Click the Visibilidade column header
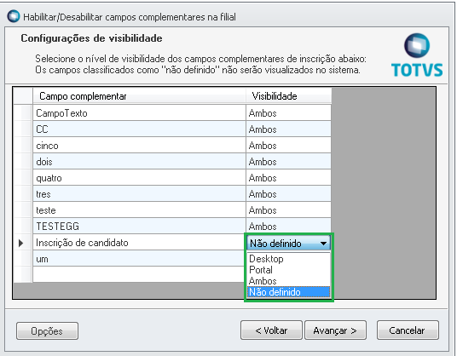This screenshot has width=457, height=356. (x=288, y=96)
